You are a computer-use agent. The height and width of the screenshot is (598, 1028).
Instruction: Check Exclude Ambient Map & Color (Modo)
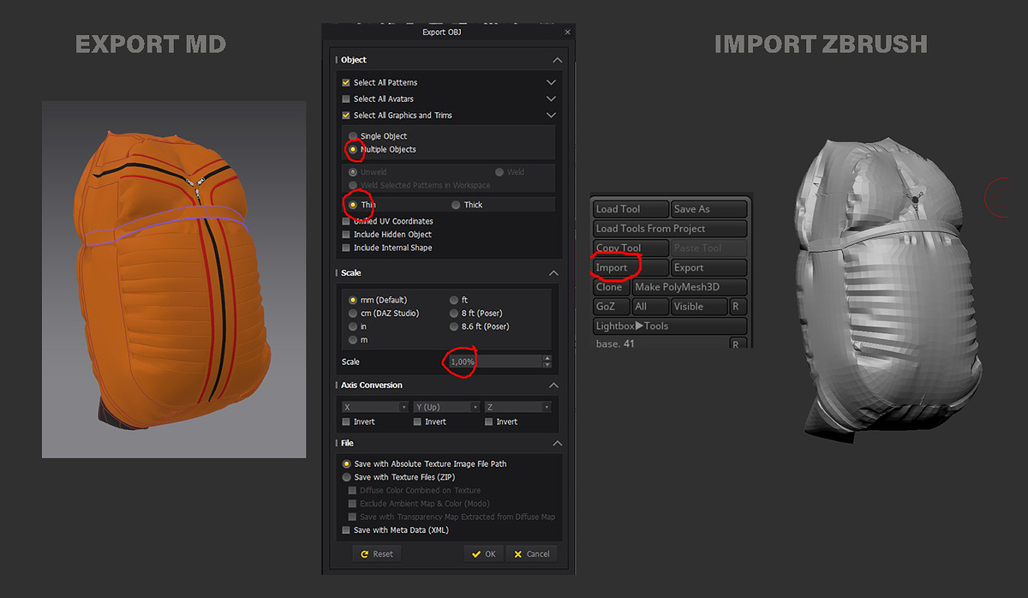(x=352, y=504)
